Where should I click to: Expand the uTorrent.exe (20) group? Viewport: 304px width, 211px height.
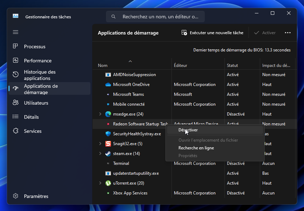100,183
